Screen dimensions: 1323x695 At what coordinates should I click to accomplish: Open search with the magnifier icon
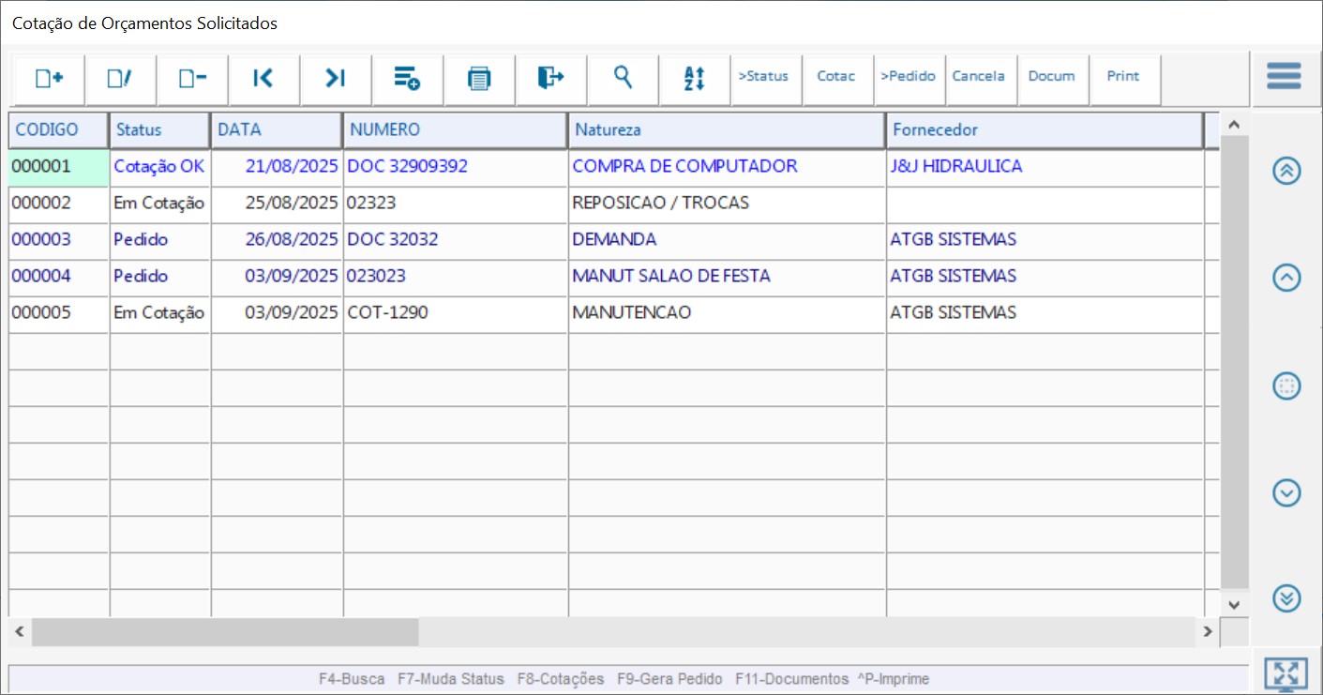(623, 78)
